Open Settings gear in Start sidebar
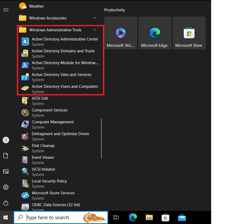The image size is (228, 224). point(6,187)
